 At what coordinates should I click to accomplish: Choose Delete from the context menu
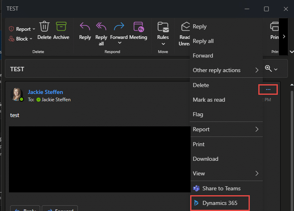[226, 85]
